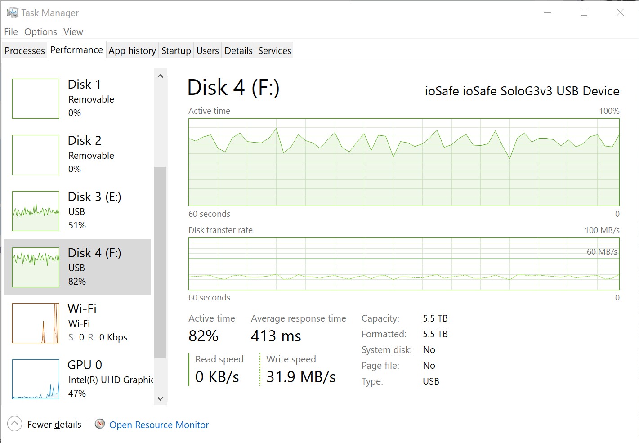Click the Disk transfer rate graph
Screen dimensions: 639x443
(x=404, y=264)
